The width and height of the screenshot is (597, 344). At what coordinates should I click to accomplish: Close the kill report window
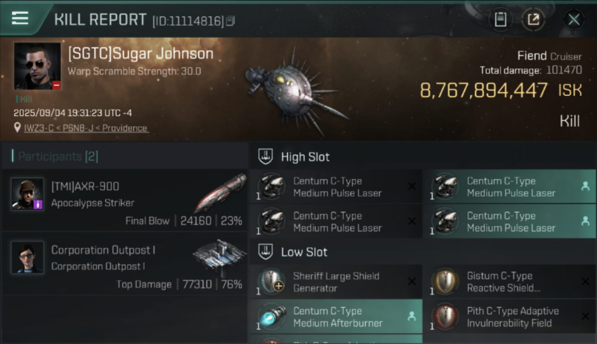pyautogui.click(x=574, y=20)
